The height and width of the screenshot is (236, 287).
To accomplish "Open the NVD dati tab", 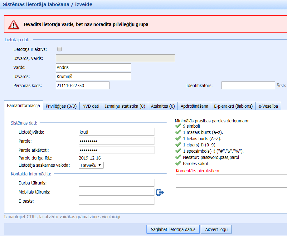I will (x=91, y=106).
